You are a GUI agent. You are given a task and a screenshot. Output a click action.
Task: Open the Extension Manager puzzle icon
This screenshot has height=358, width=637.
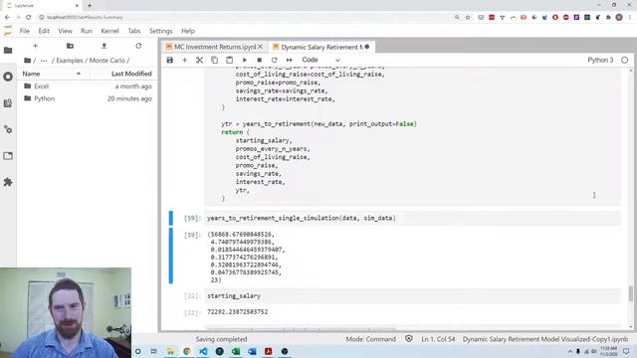pyautogui.click(x=8, y=182)
